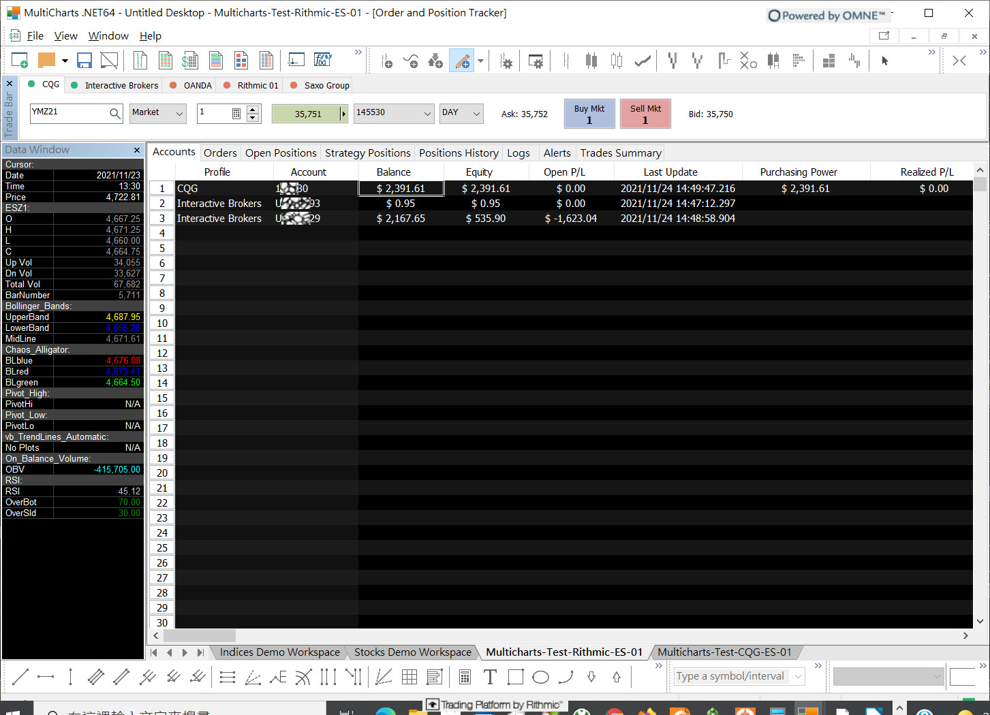Click the YMZ21 symbol input field
The width and height of the screenshot is (990, 715).
(69, 113)
